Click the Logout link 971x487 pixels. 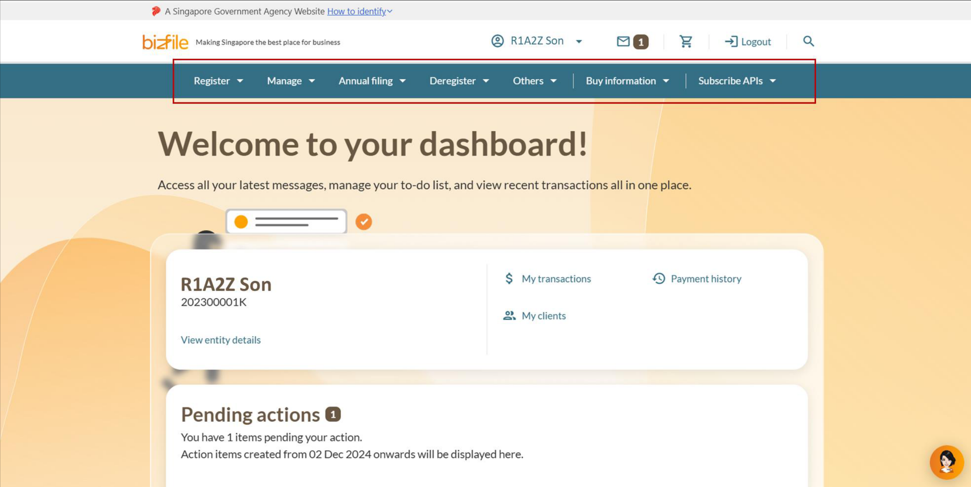pos(756,42)
